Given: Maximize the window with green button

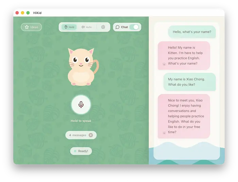Looking at the screenshot, I should click(28, 13).
